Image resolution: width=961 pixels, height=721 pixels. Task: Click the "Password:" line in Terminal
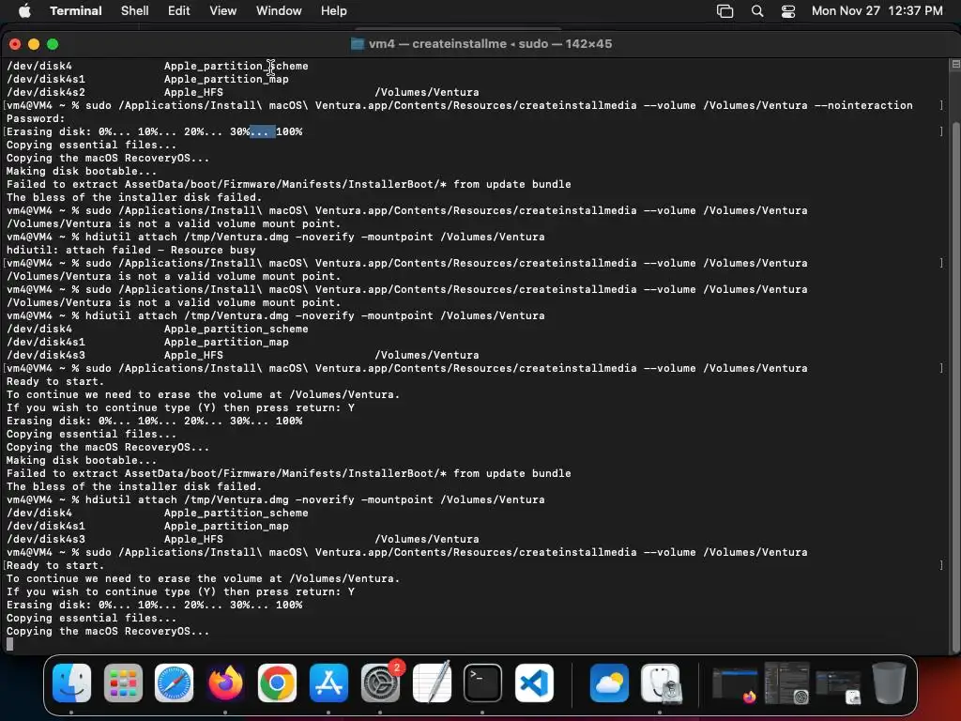[x=36, y=118]
